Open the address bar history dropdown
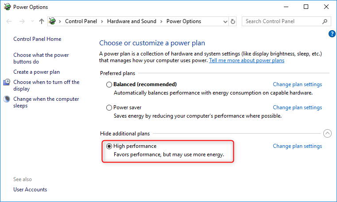Image resolution: width=337 pixels, height=202 pixels. point(225,21)
